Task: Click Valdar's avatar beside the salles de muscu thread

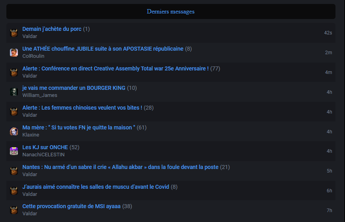Action: tap(14, 190)
